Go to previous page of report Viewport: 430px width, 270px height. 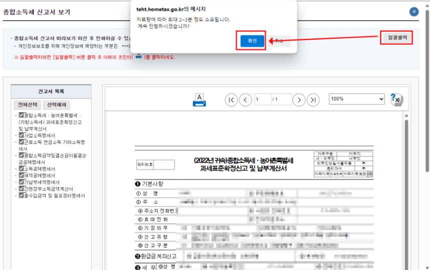click(245, 100)
